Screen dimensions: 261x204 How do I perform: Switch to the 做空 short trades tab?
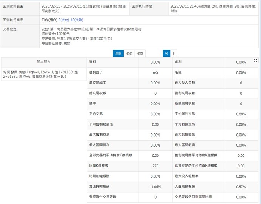coord(140,54)
